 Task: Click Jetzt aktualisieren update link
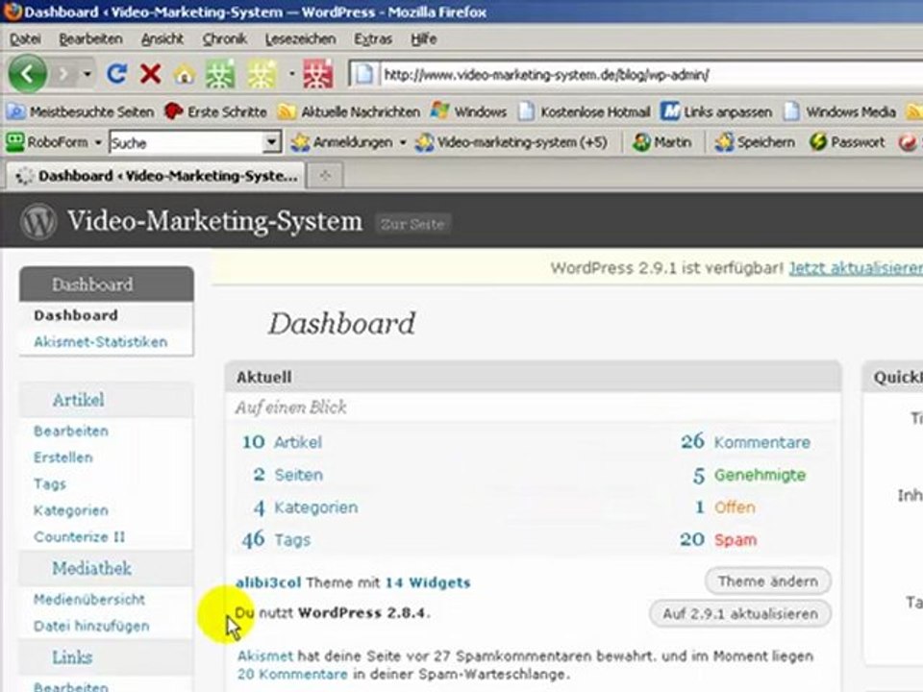click(x=856, y=268)
